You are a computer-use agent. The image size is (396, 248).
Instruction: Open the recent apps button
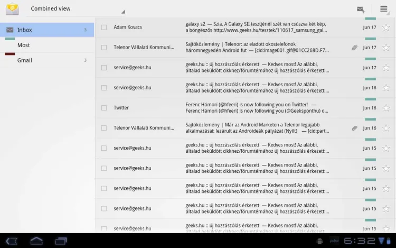[61, 241]
